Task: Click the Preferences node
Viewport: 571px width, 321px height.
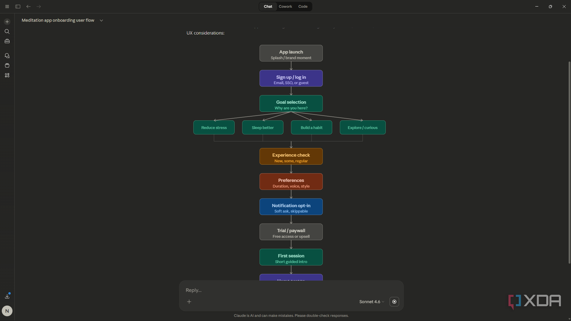Action: 291,182
